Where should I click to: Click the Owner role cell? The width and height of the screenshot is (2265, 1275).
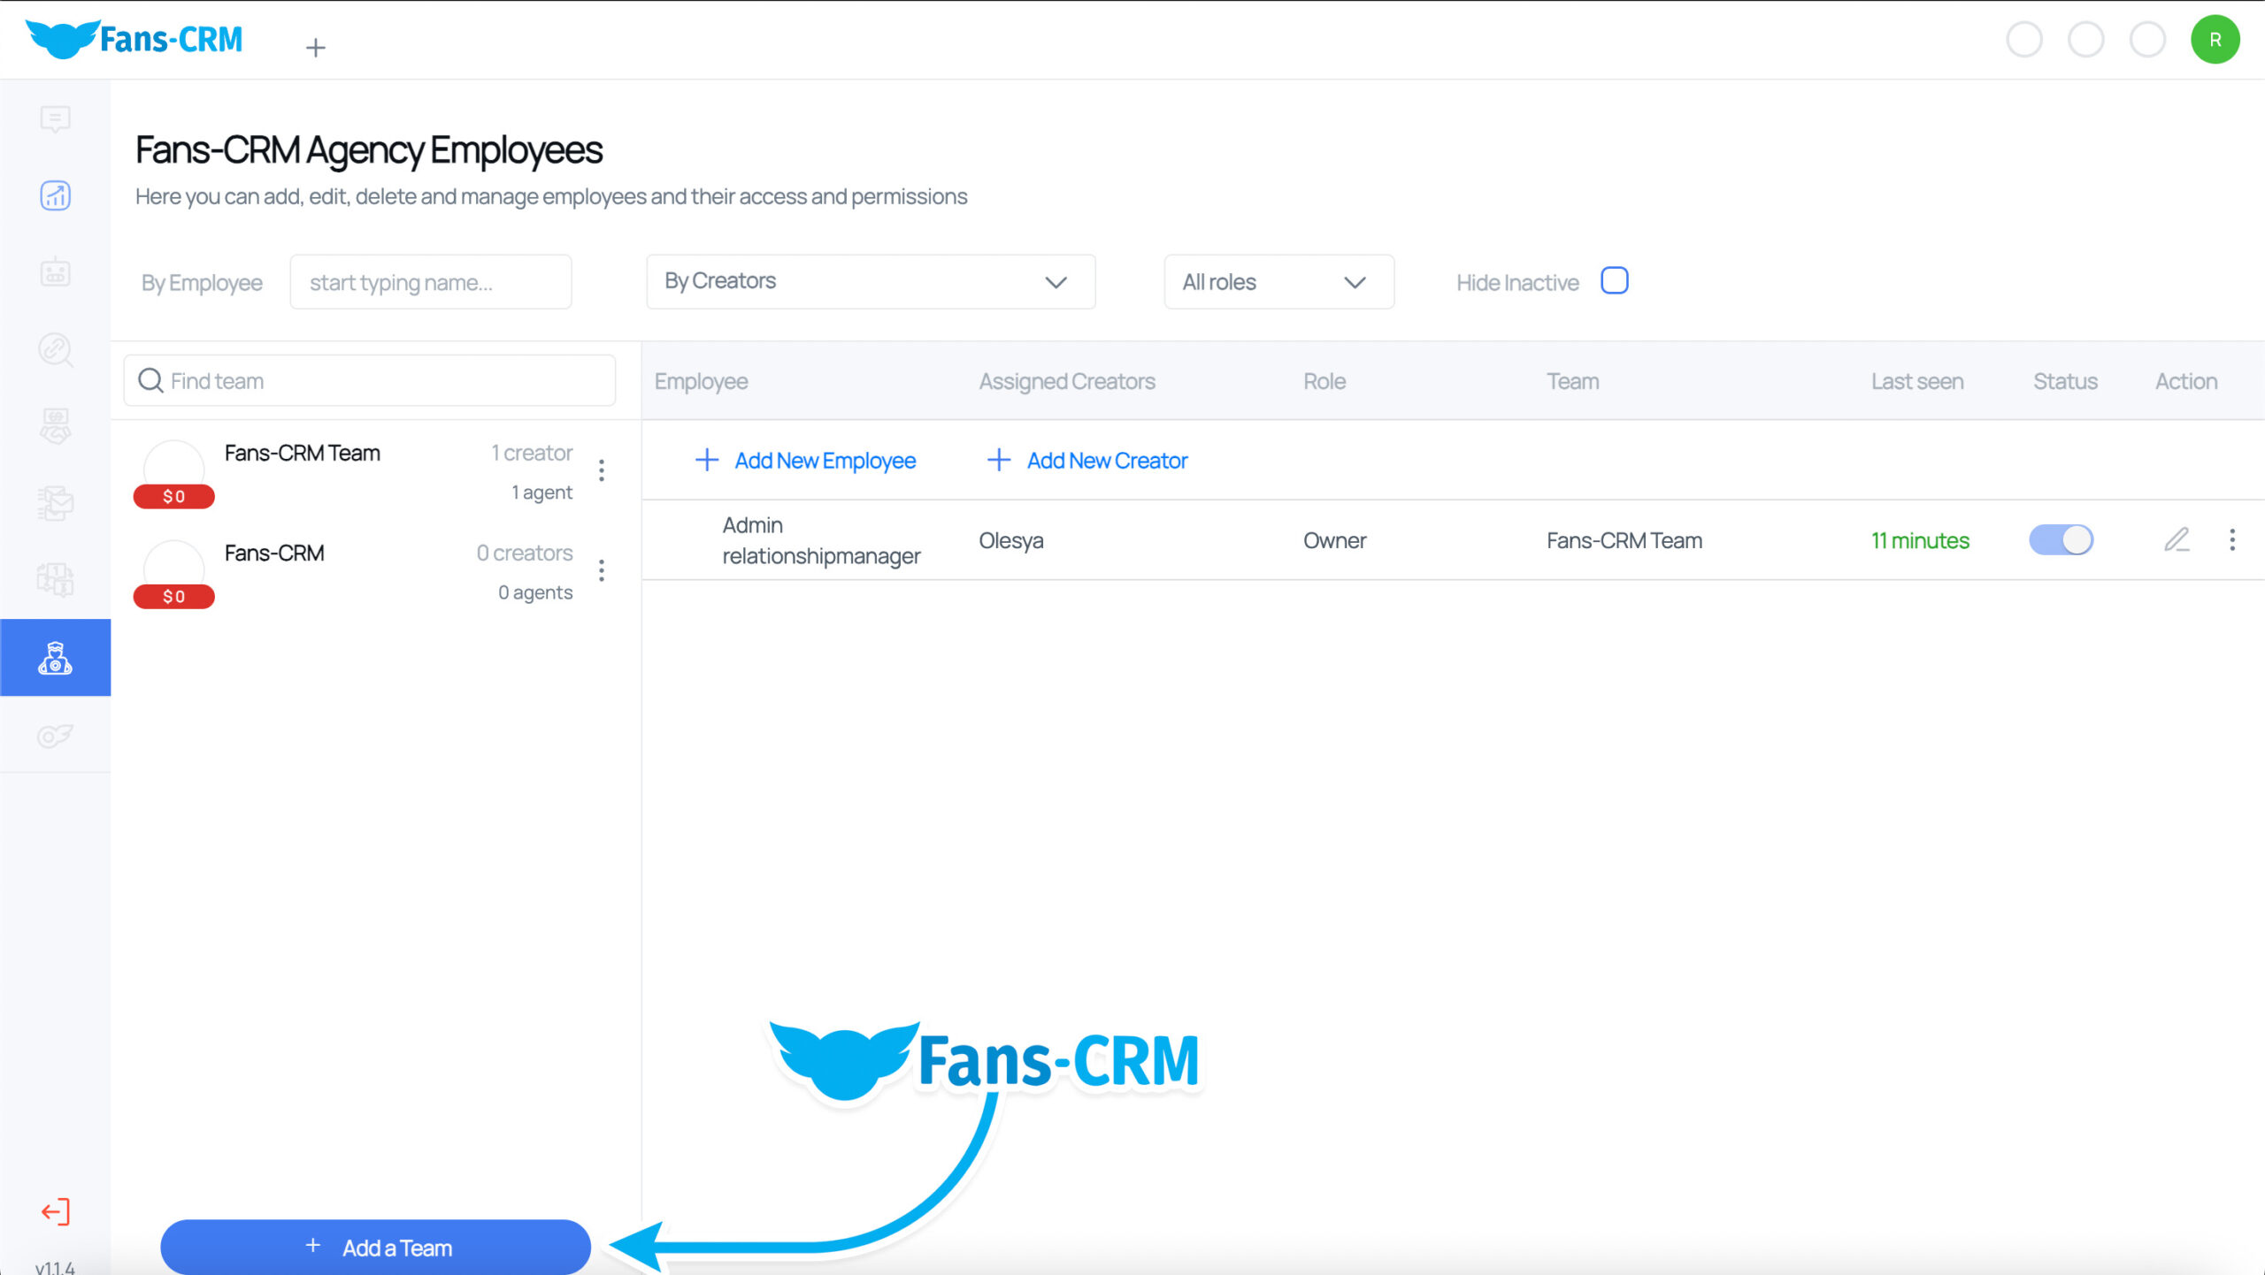point(1334,540)
